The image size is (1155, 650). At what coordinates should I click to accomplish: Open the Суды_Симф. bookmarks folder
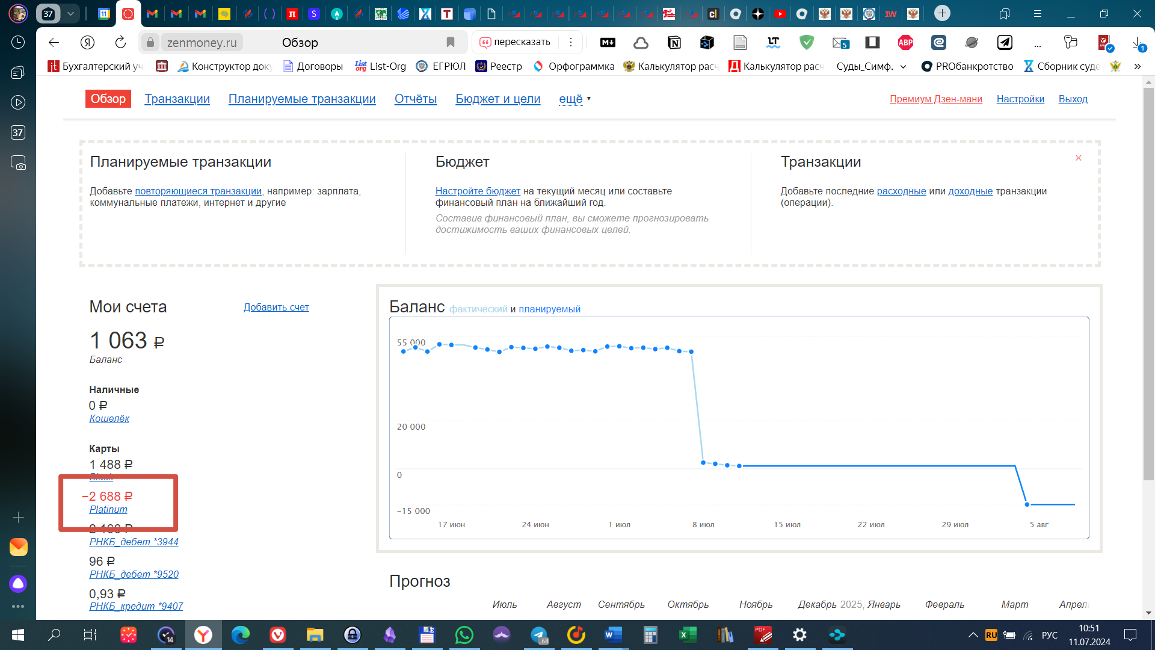(870, 66)
